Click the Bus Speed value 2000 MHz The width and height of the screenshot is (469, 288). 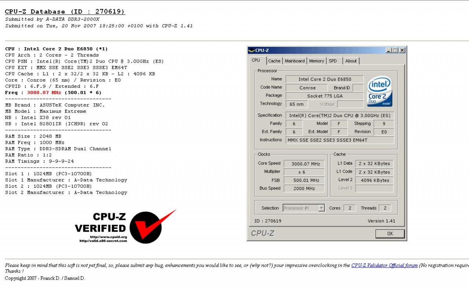[x=304, y=189]
